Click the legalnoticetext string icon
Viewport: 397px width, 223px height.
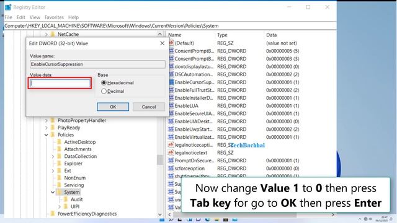coord(171,153)
